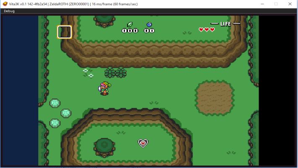The height and width of the screenshot is (168, 298).
Task: Click the topmost teal octagonal stone
Action: coord(55,103)
